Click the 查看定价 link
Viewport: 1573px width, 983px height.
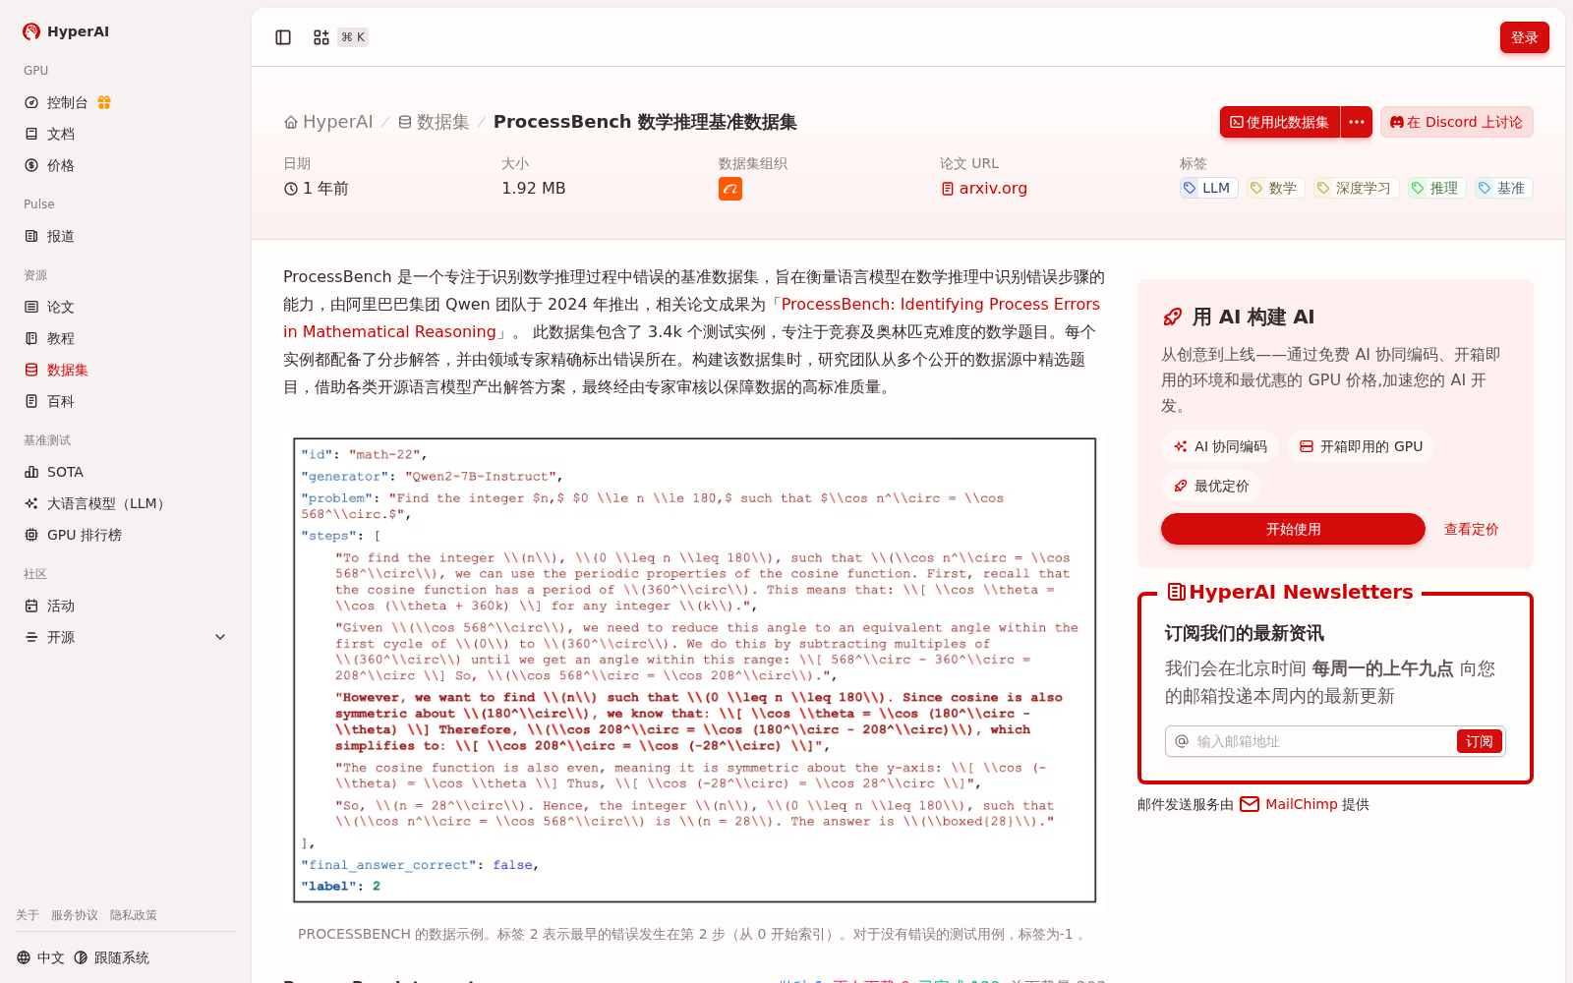pos(1471,529)
